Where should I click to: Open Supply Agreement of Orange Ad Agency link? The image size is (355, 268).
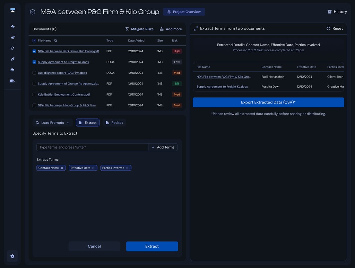(x=68, y=84)
